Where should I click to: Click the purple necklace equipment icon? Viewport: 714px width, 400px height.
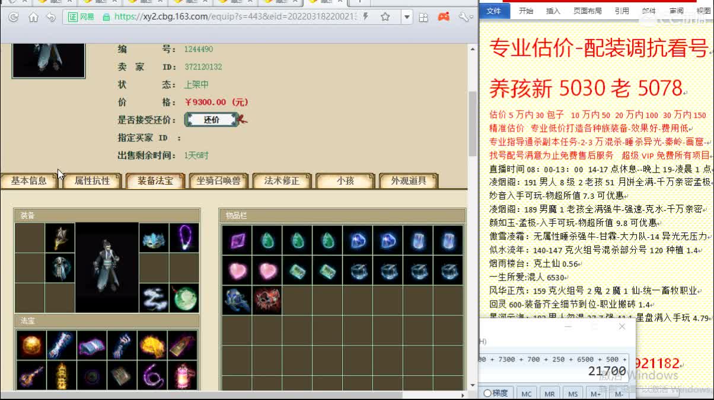(184, 238)
